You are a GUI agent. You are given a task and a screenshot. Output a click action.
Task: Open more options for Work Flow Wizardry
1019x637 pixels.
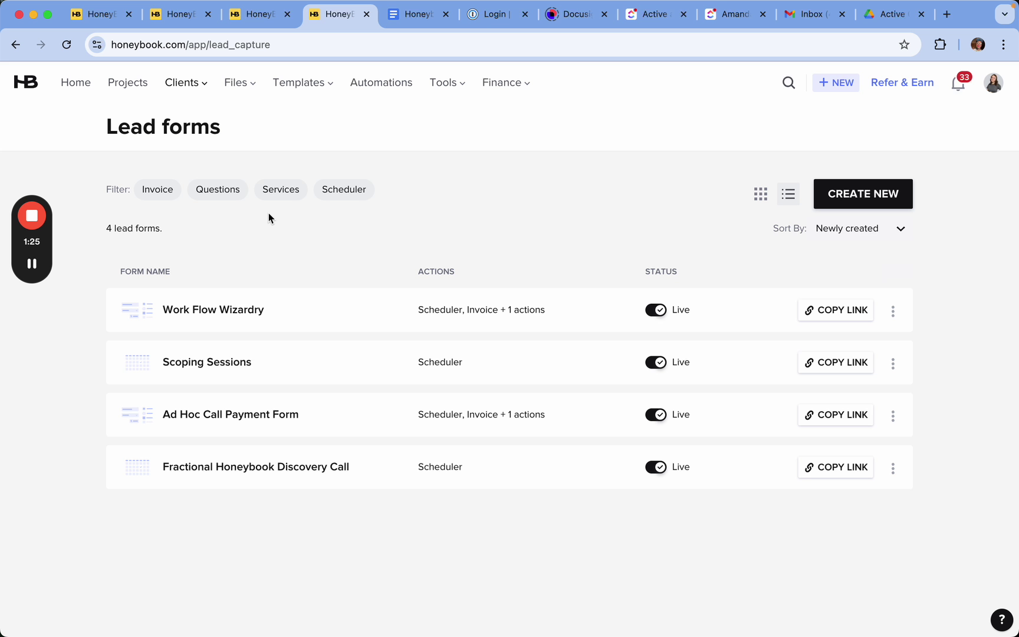[893, 311]
